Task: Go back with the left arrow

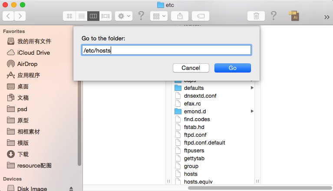Action: tap(8, 16)
